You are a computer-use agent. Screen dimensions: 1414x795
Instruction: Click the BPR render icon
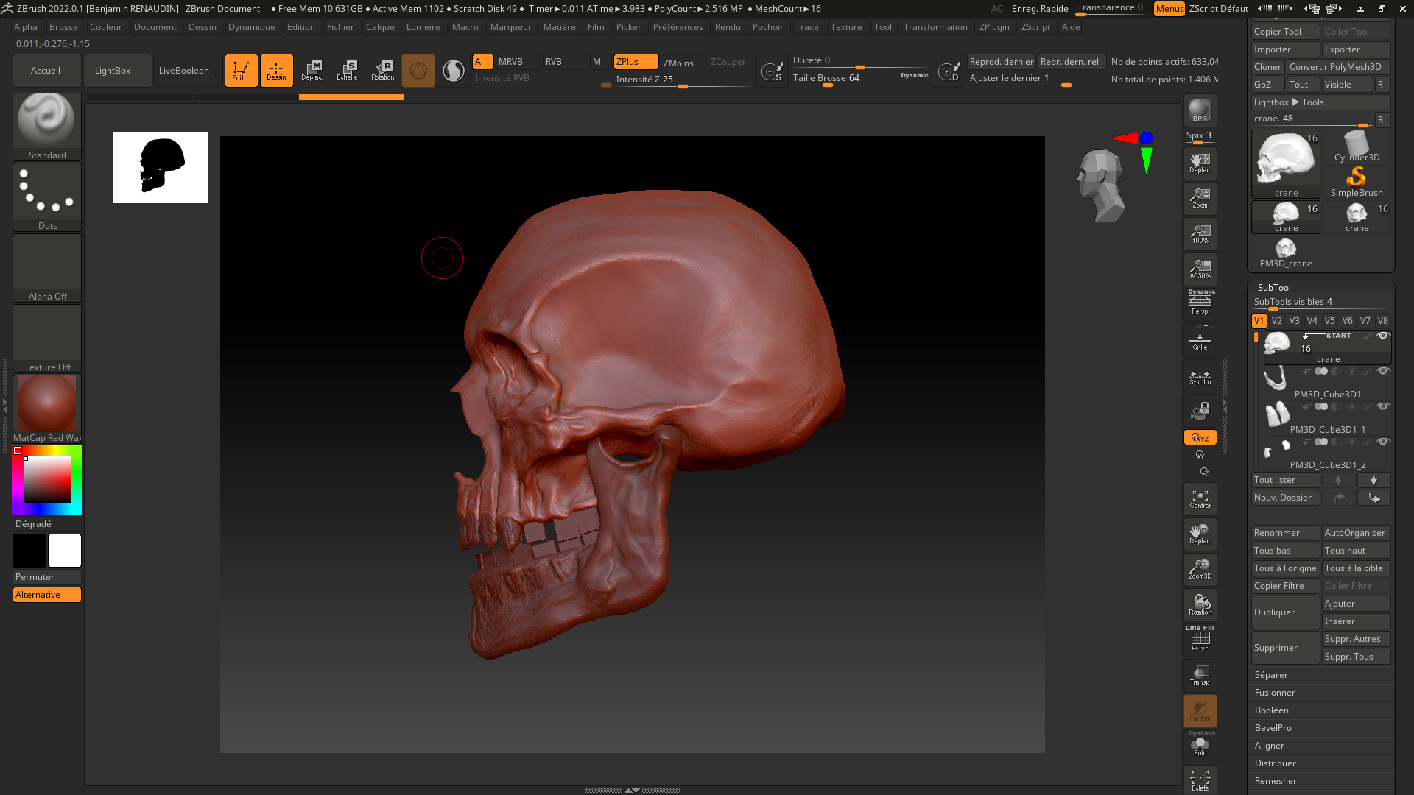[1200, 110]
